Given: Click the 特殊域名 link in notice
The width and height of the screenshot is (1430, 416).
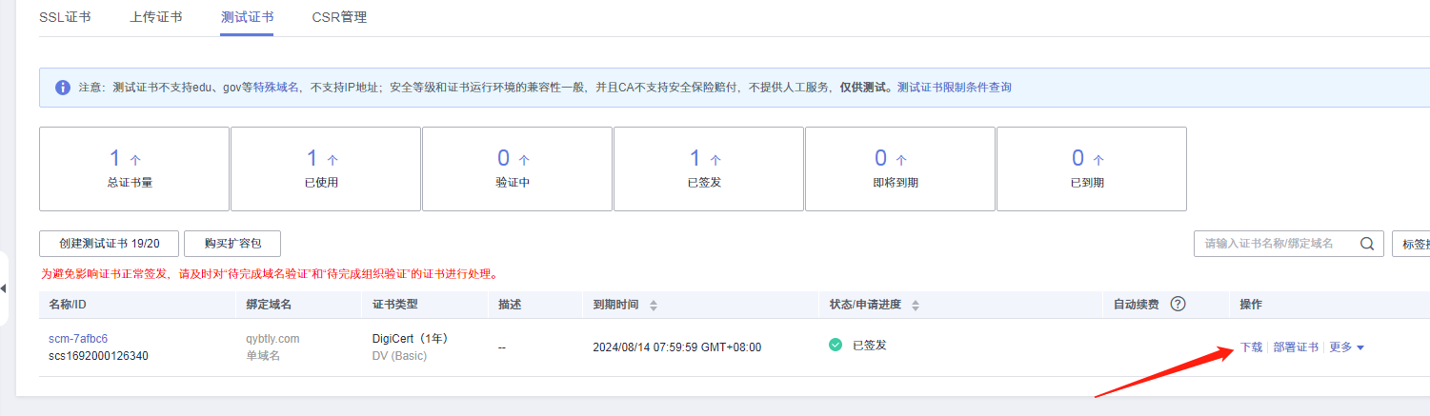Looking at the screenshot, I should (x=276, y=88).
